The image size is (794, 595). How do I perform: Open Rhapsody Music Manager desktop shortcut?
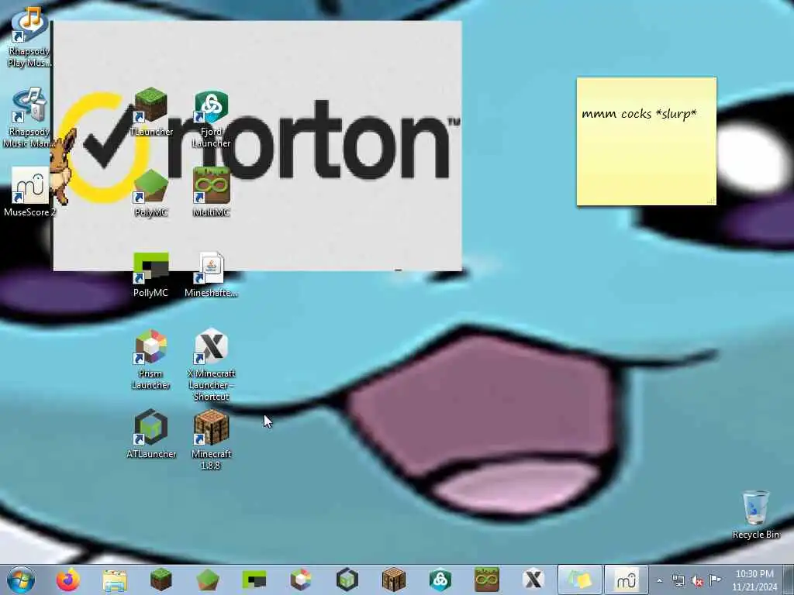click(x=29, y=118)
